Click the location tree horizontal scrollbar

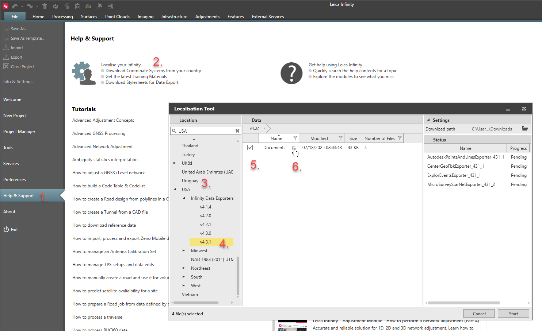(x=196, y=303)
